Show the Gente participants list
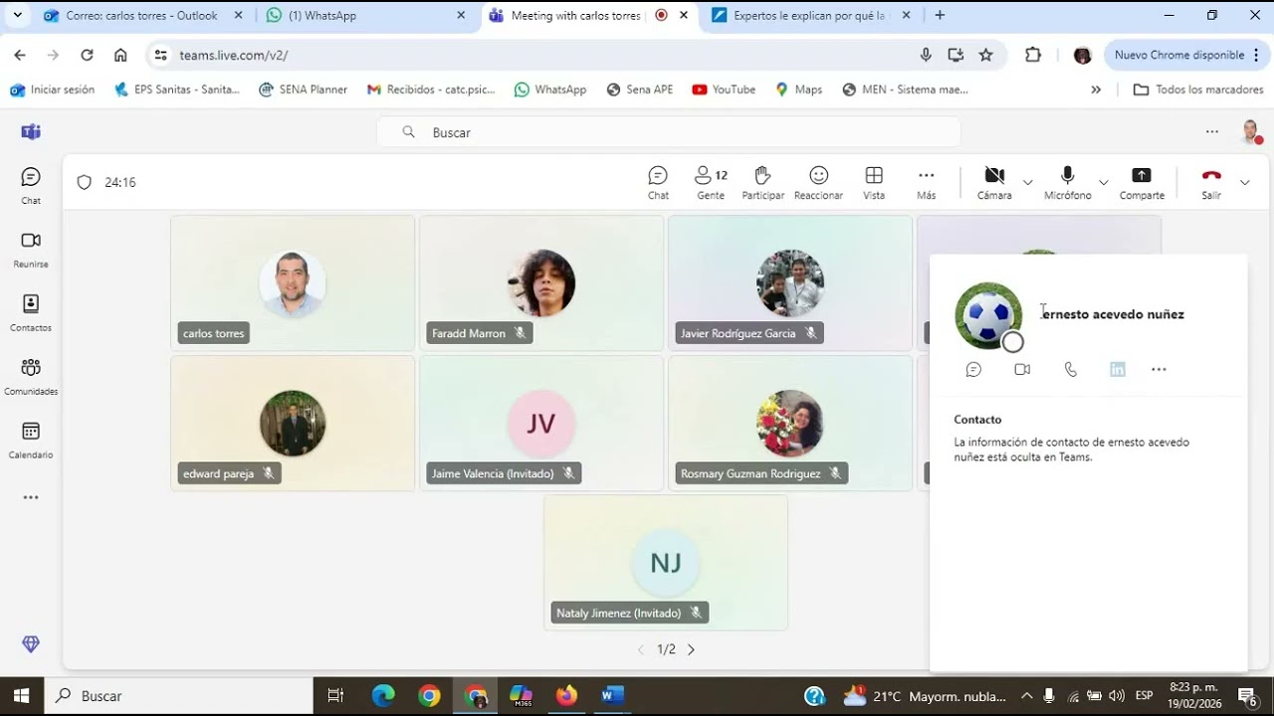Viewport: 1274px width, 716px height. pyautogui.click(x=711, y=183)
